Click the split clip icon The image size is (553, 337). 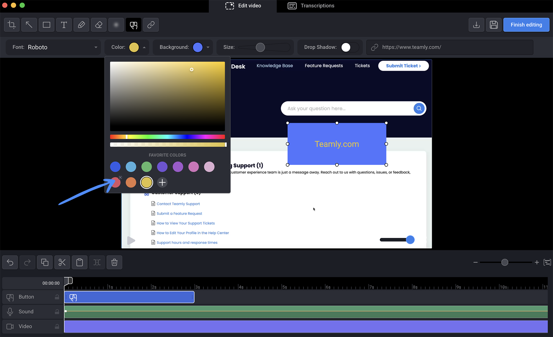(x=97, y=263)
